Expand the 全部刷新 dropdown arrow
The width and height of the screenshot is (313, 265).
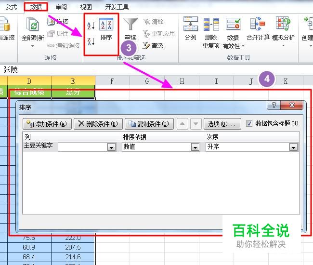[x=33, y=46]
